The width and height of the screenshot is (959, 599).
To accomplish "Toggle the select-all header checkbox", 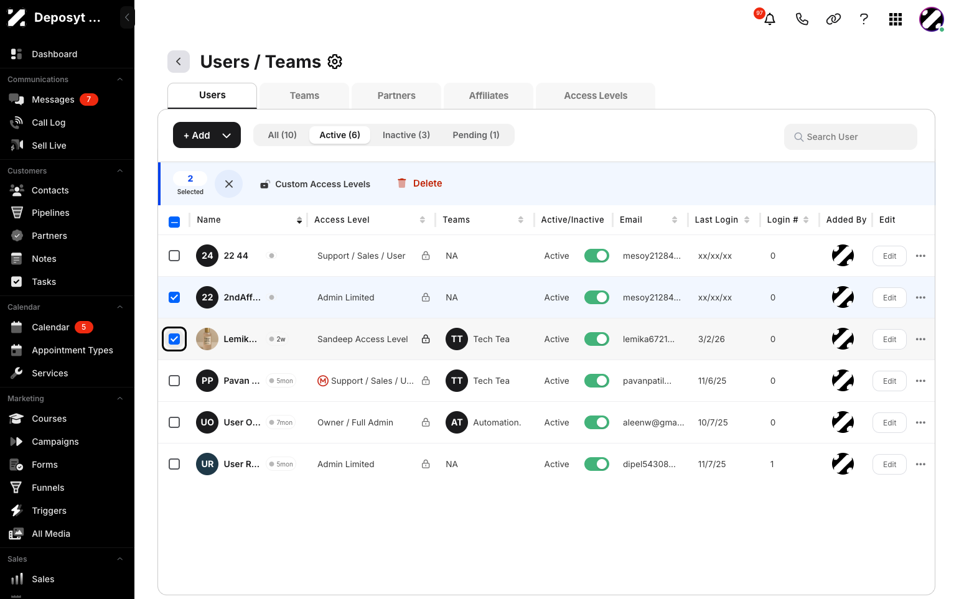I will (174, 221).
